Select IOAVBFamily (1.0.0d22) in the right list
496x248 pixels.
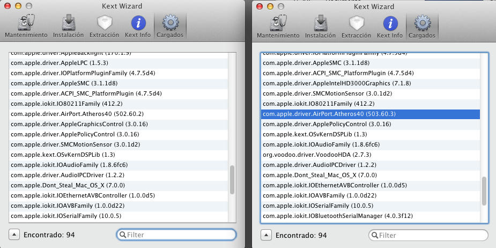370,195
